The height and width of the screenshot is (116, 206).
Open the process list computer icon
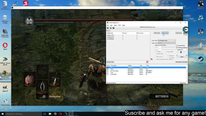108,28
